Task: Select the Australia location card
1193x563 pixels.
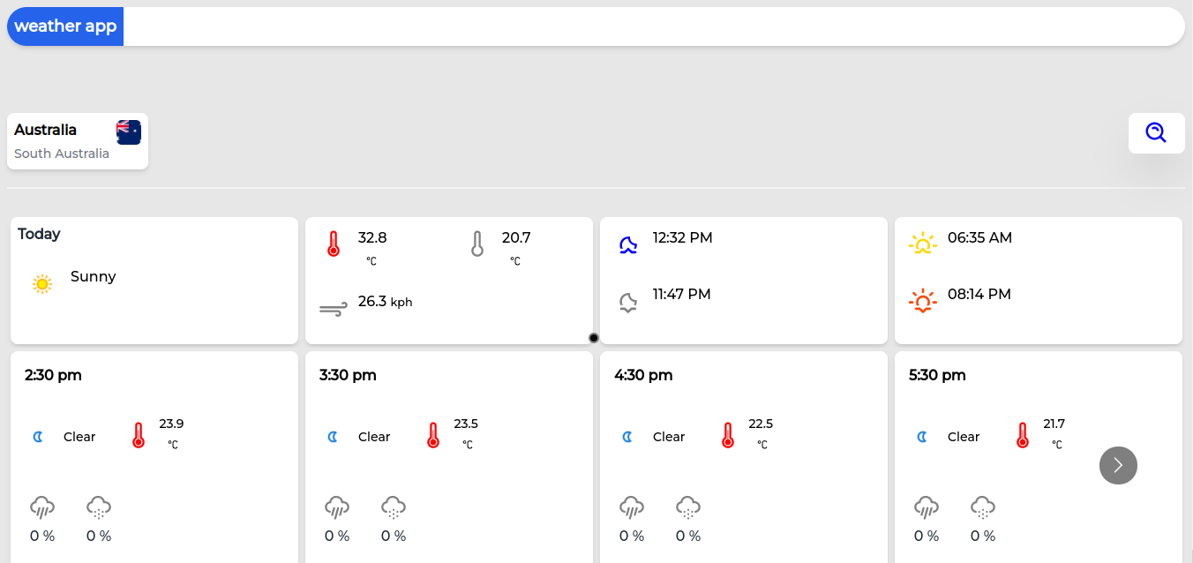Action: tap(78, 141)
